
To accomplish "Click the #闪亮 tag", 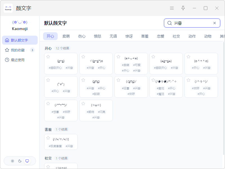I will 102,112.
